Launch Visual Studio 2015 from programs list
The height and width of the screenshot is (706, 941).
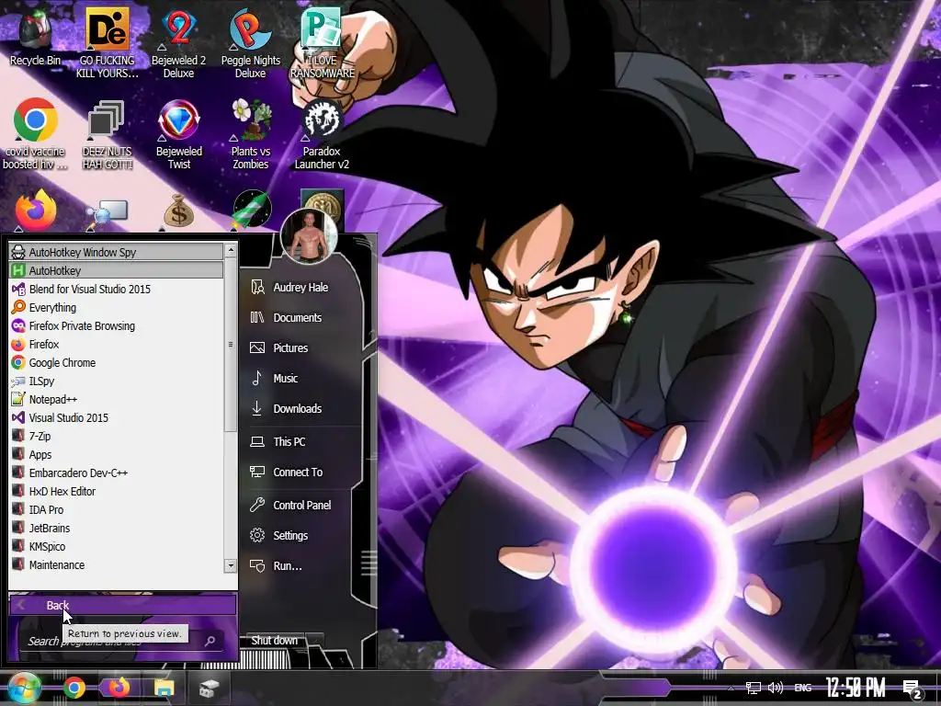click(x=117, y=418)
